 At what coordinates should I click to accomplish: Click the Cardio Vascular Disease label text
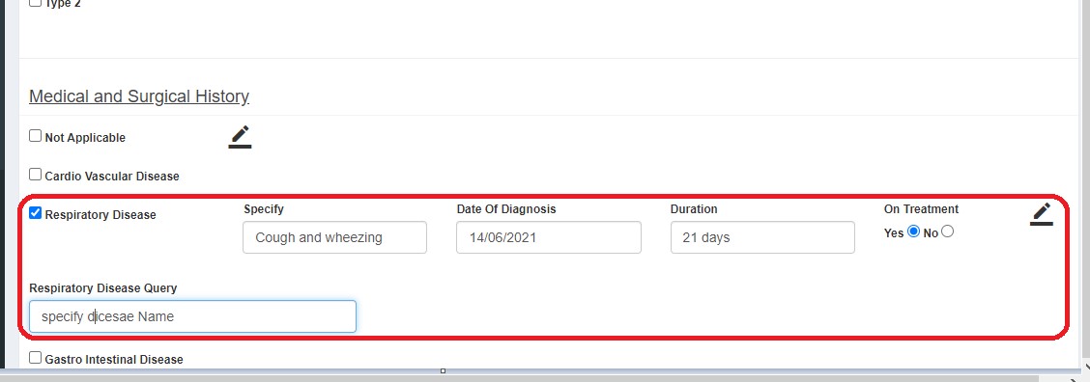tap(112, 177)
